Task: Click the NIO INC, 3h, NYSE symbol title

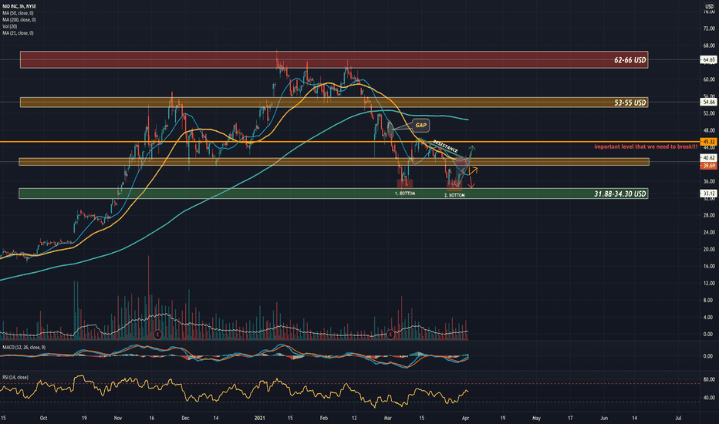Action: [x=19, y=6]
